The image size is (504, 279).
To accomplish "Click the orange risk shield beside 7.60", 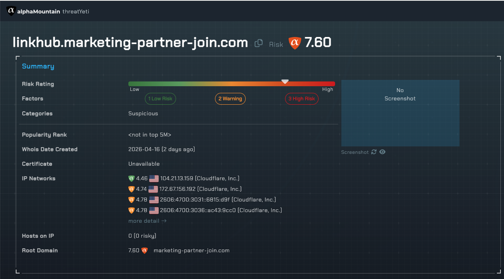I will pos(295,43).
